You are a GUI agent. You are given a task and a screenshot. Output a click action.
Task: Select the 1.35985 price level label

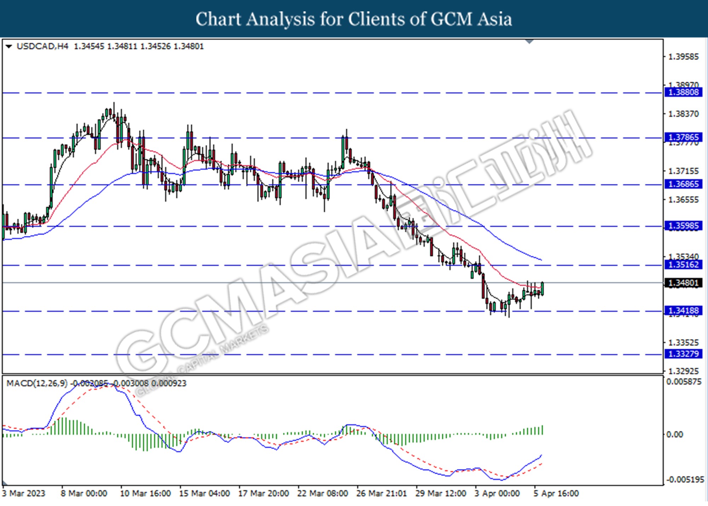click(x=683, y=226)
